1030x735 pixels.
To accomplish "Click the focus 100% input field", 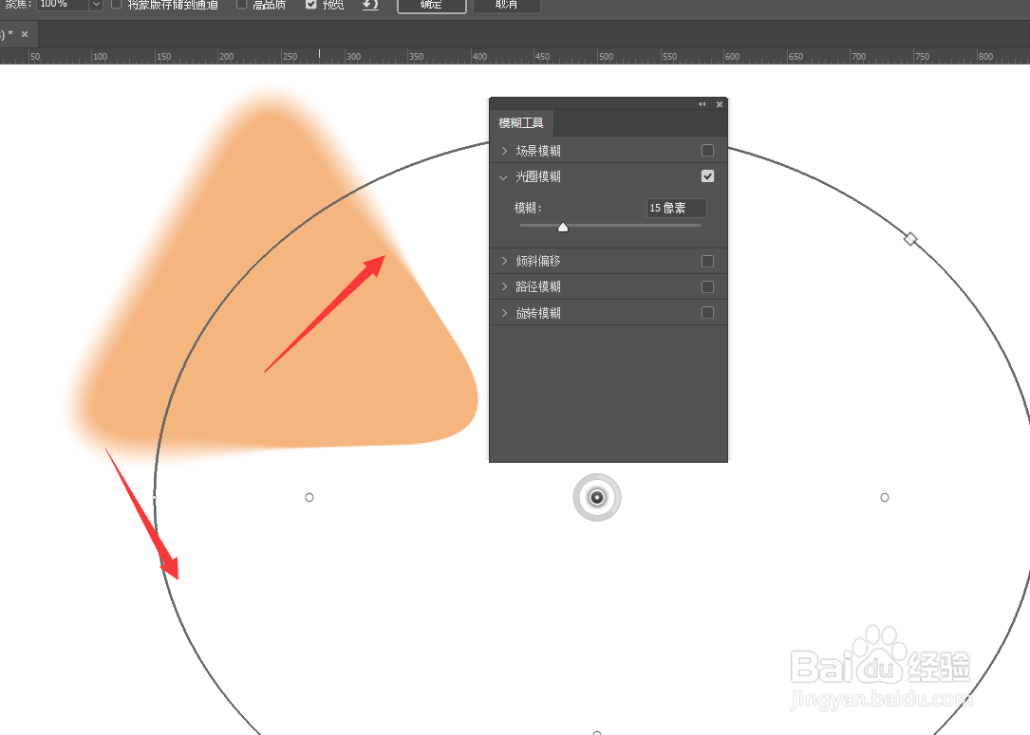I will (63, 4).
